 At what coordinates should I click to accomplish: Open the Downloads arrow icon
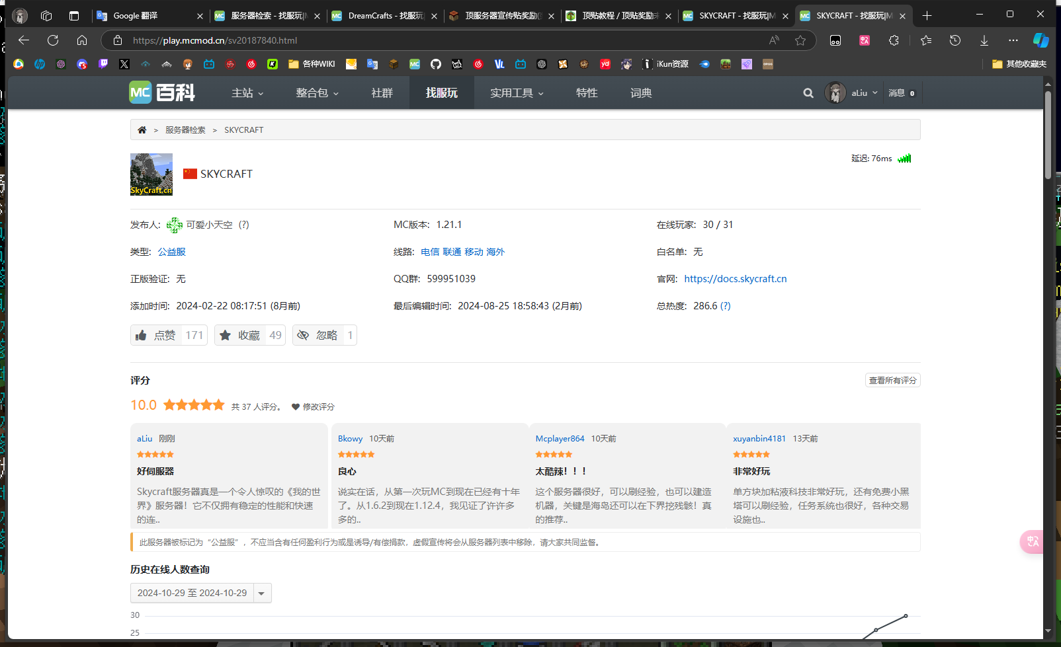pos(984,40)
